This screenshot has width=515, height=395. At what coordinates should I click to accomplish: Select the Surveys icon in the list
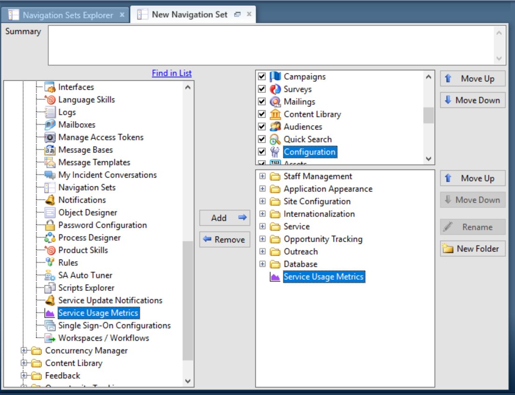pos(274,89)
